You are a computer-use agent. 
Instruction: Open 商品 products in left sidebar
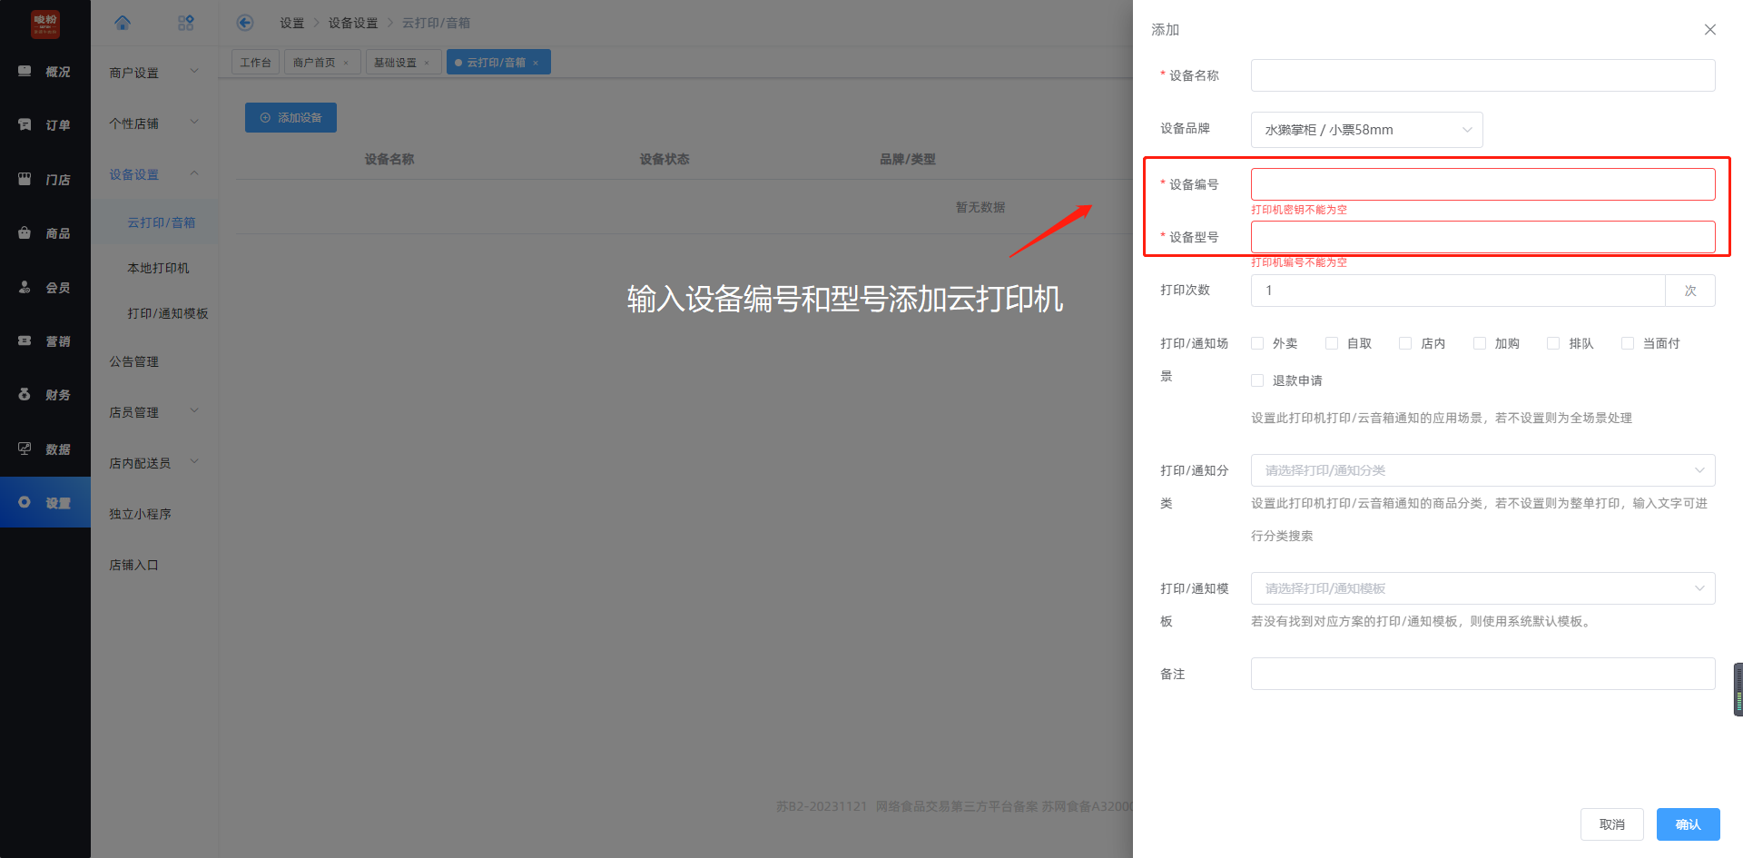tap(45, 233)
